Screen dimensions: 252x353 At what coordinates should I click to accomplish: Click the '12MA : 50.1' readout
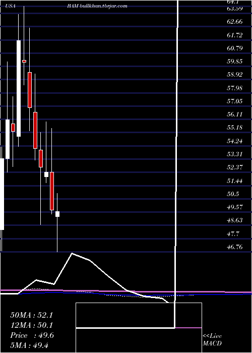(31, 325)
